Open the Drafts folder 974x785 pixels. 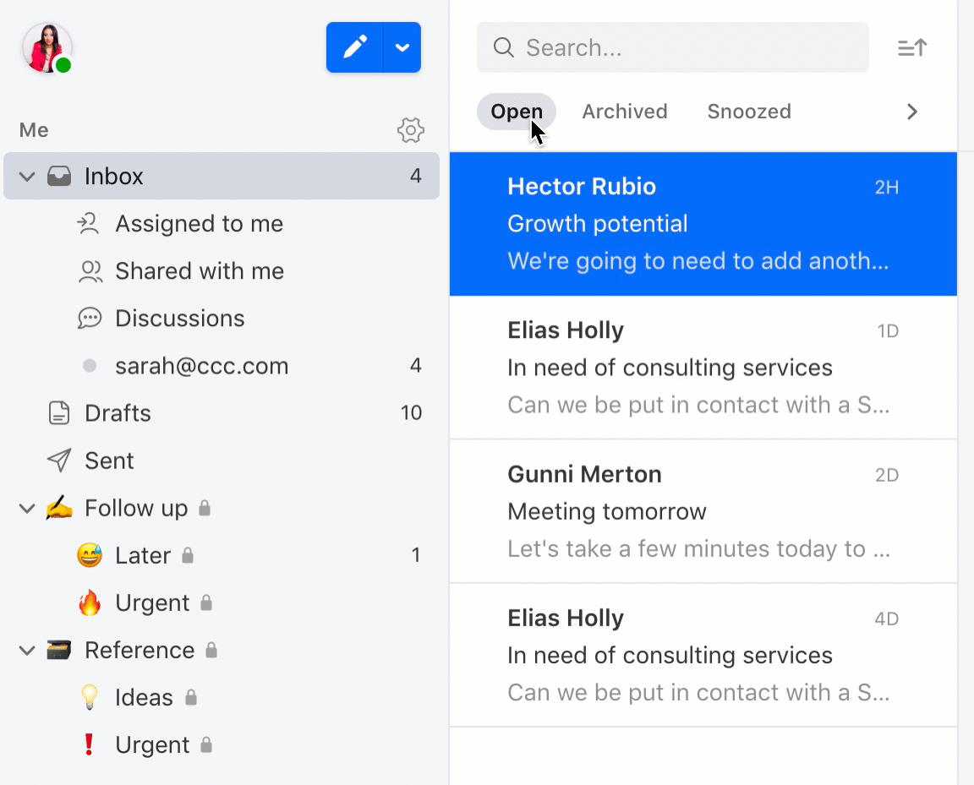[118, 413]
